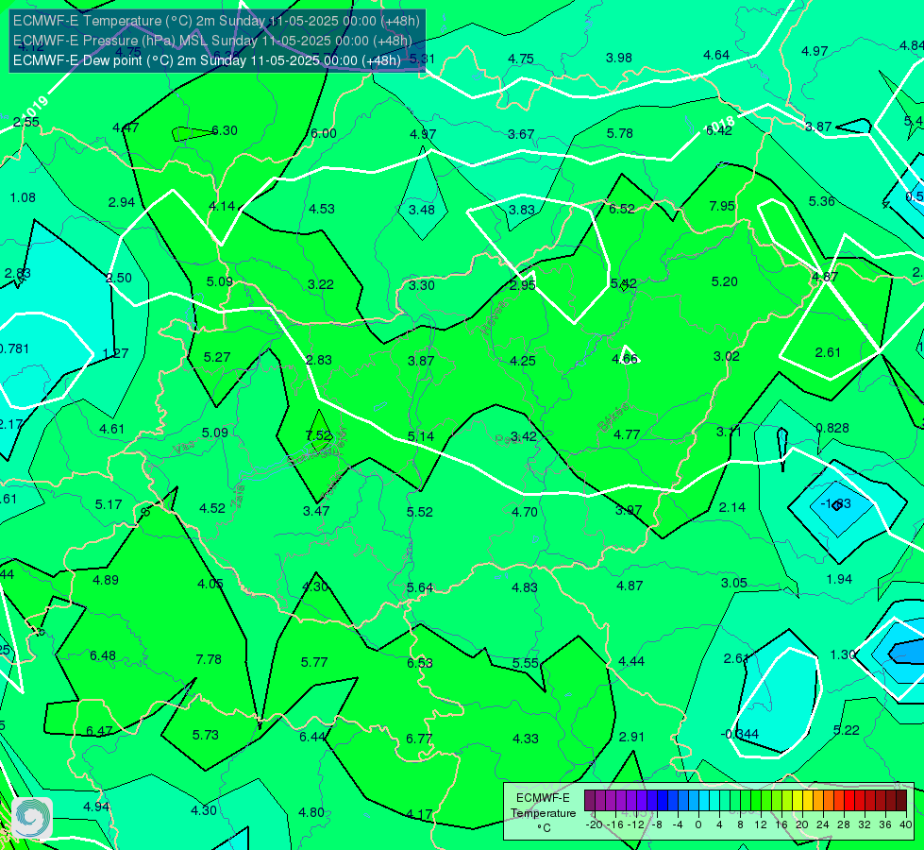Select the ECMWF-E Temperature 2m layer label
Viewport: 924px width, 850px height.
(x=216, y=21)
